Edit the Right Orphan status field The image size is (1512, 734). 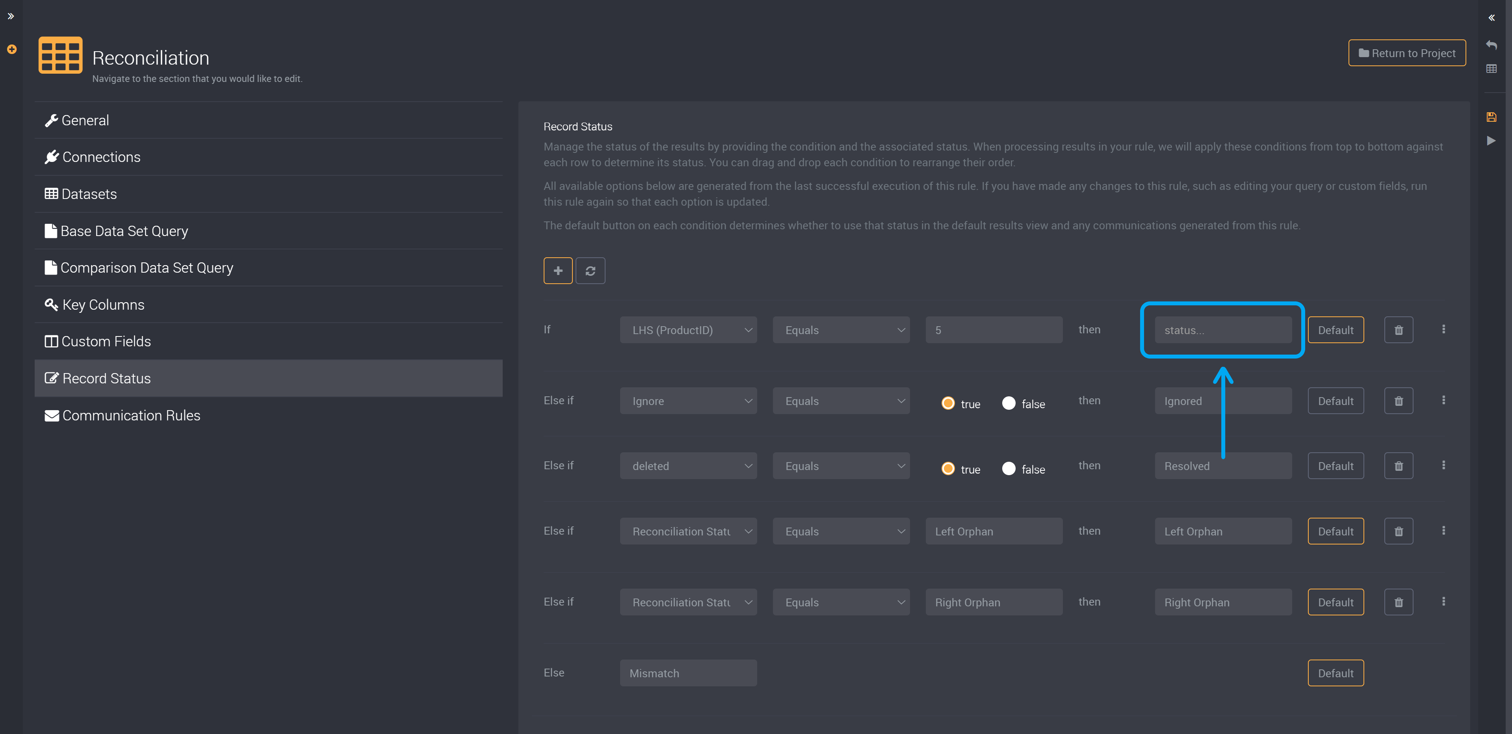point(1223,602)
